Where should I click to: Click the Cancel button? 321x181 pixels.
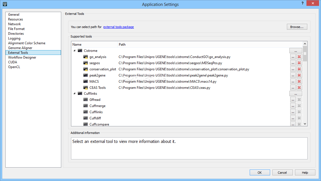282,173
